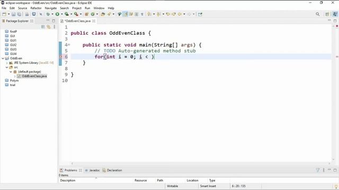This screenshot has width=339, height=190.
Task: Switch to the Java perspective icon
Action: pyautogui.click(x=335, y=14)
